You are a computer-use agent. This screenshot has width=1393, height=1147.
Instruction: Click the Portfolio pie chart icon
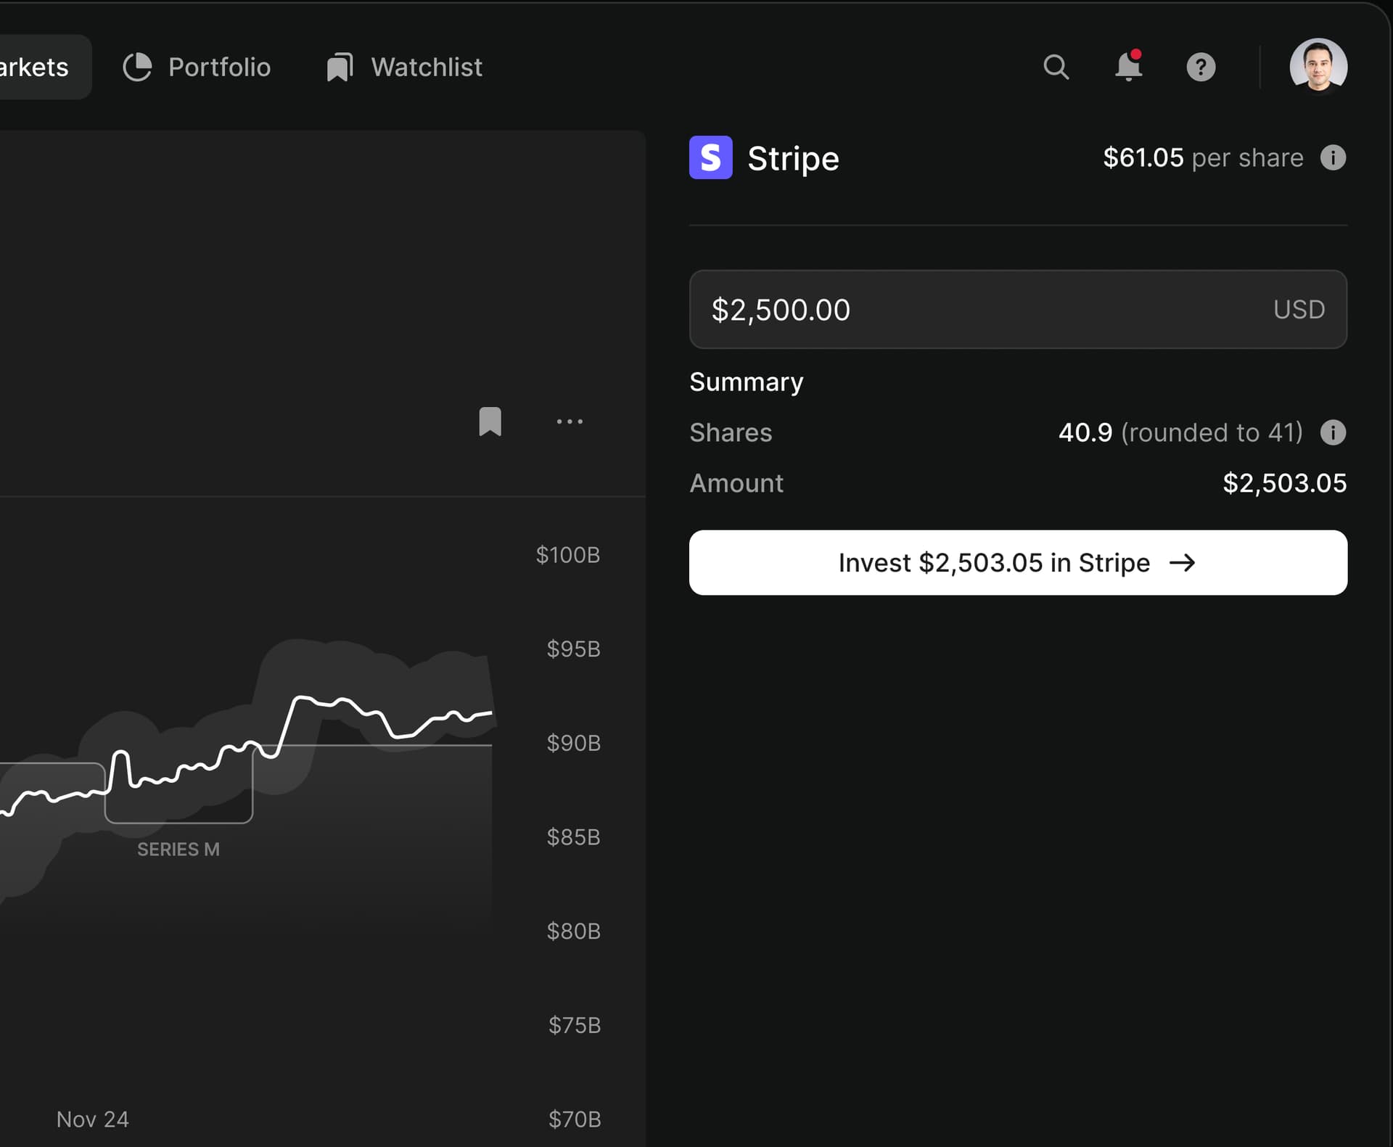click(137, 67)
